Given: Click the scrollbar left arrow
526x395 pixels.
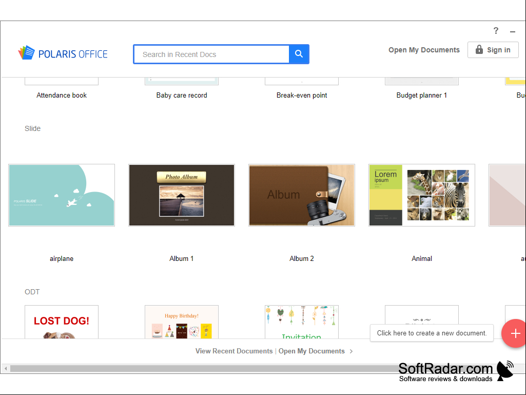Looking at the screenshot, I should point(6,368).
